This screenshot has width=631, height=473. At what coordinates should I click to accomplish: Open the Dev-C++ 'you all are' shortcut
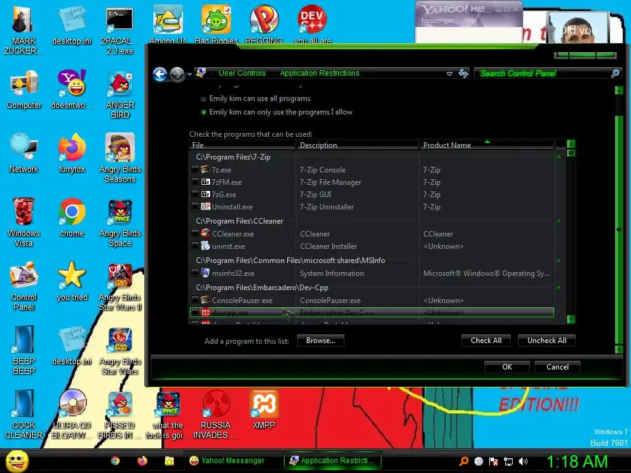click(x=312, y=24)
